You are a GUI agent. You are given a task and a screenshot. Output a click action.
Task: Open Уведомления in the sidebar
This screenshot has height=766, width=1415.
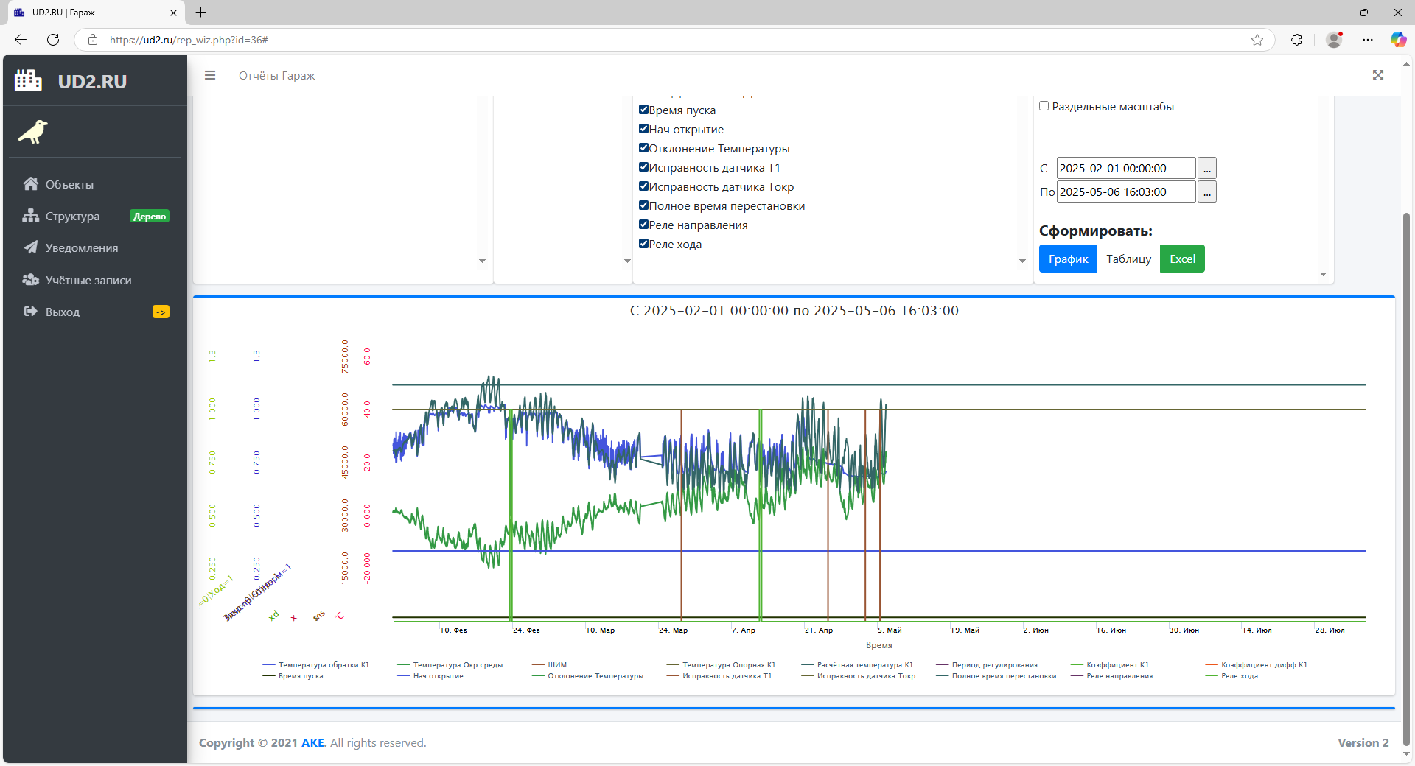(81, 248)
